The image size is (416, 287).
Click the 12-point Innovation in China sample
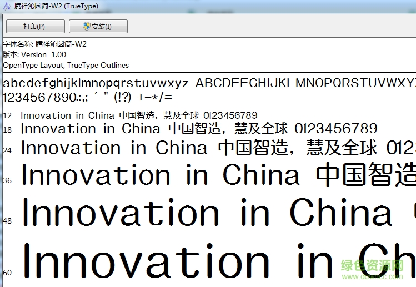pos(139,115)
